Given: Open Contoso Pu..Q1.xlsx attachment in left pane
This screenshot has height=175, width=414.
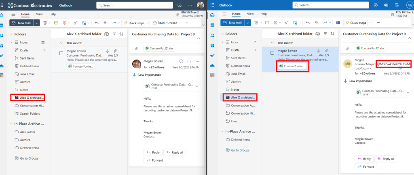Looking at the screenshot, I should point(159,49).
